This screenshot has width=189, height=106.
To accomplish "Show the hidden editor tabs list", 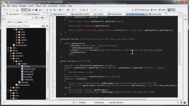I will pyautogui.click(x=167, y=14).
